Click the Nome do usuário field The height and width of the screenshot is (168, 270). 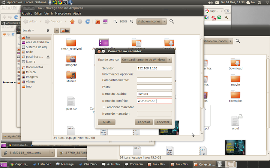(154, 94)
